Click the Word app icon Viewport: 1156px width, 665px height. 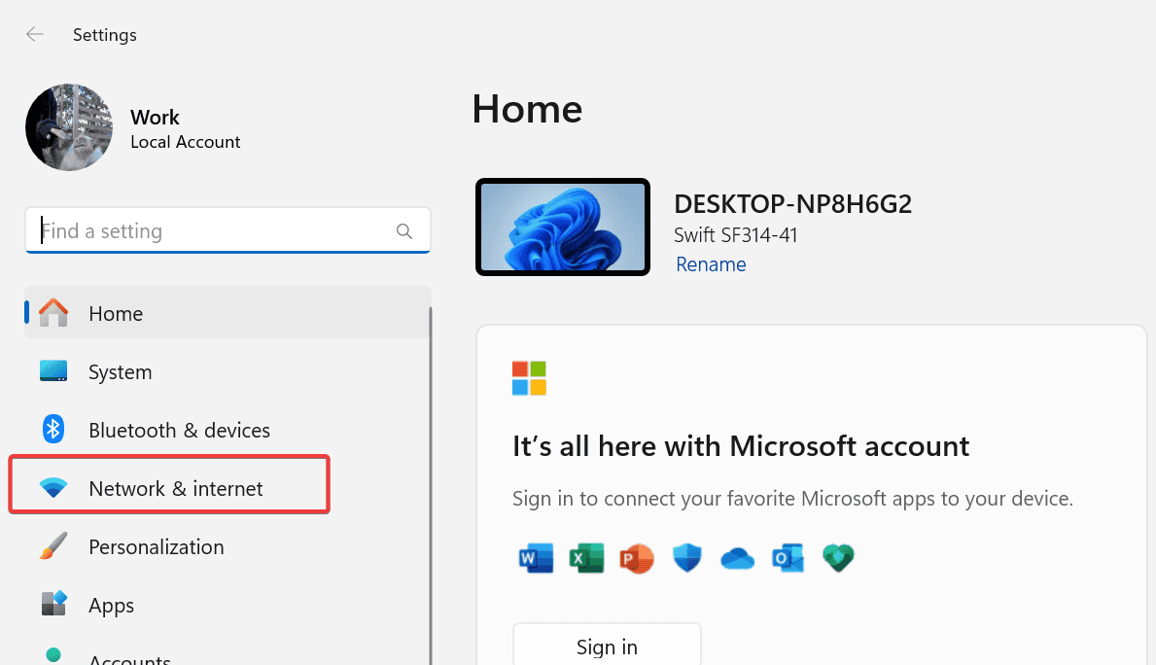(x=536, y=559)
